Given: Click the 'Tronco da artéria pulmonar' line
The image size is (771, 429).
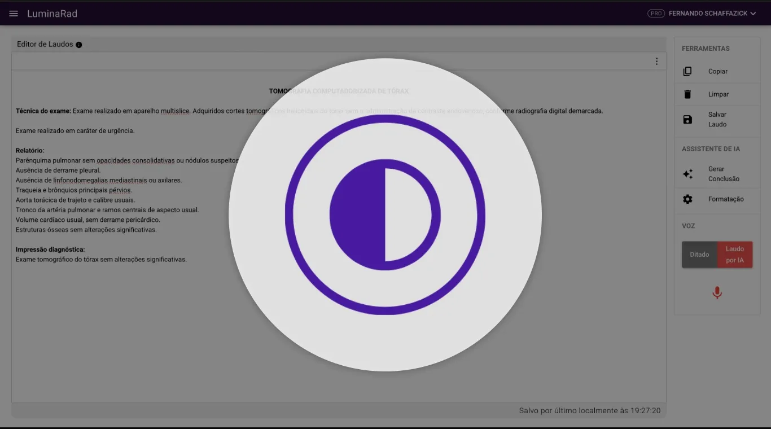Looking at the screenshot, I should [x=107, y=210].
